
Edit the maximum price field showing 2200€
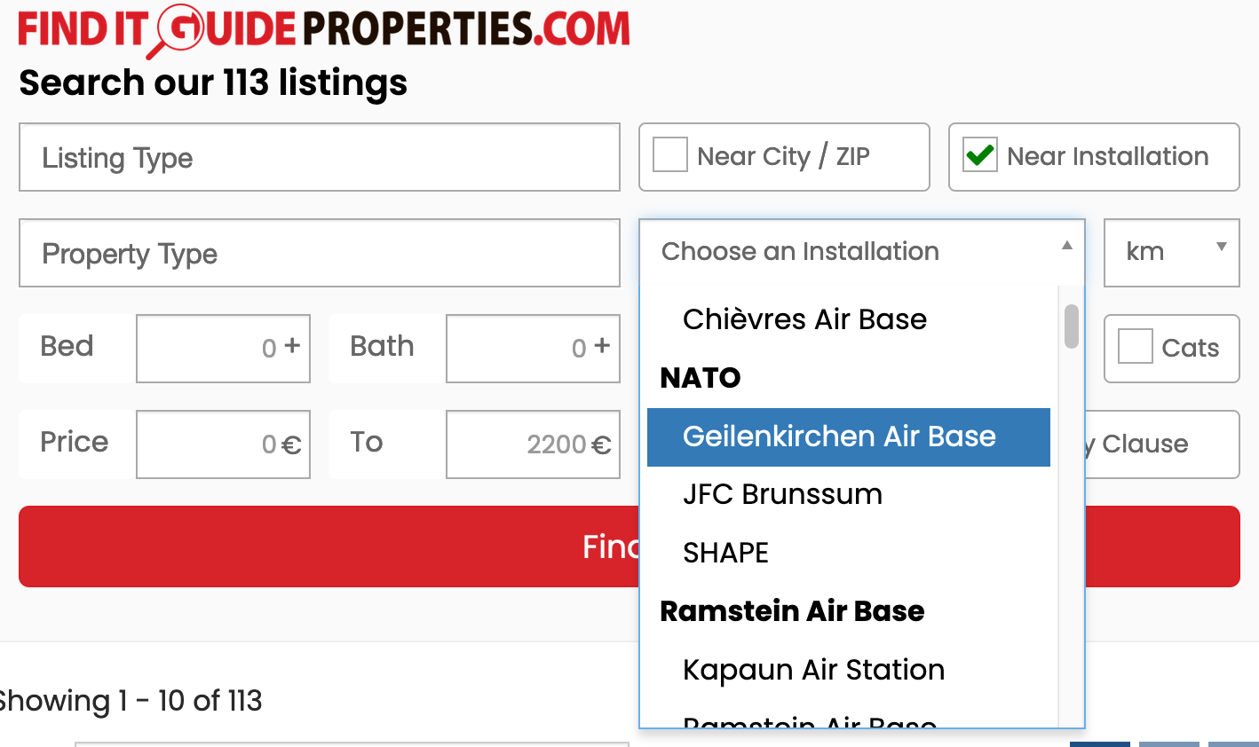[x=533, y=444]
